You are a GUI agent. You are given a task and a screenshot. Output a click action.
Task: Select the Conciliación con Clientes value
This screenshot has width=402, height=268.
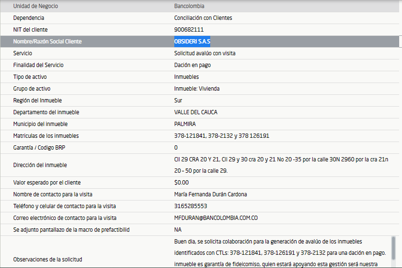203,18
